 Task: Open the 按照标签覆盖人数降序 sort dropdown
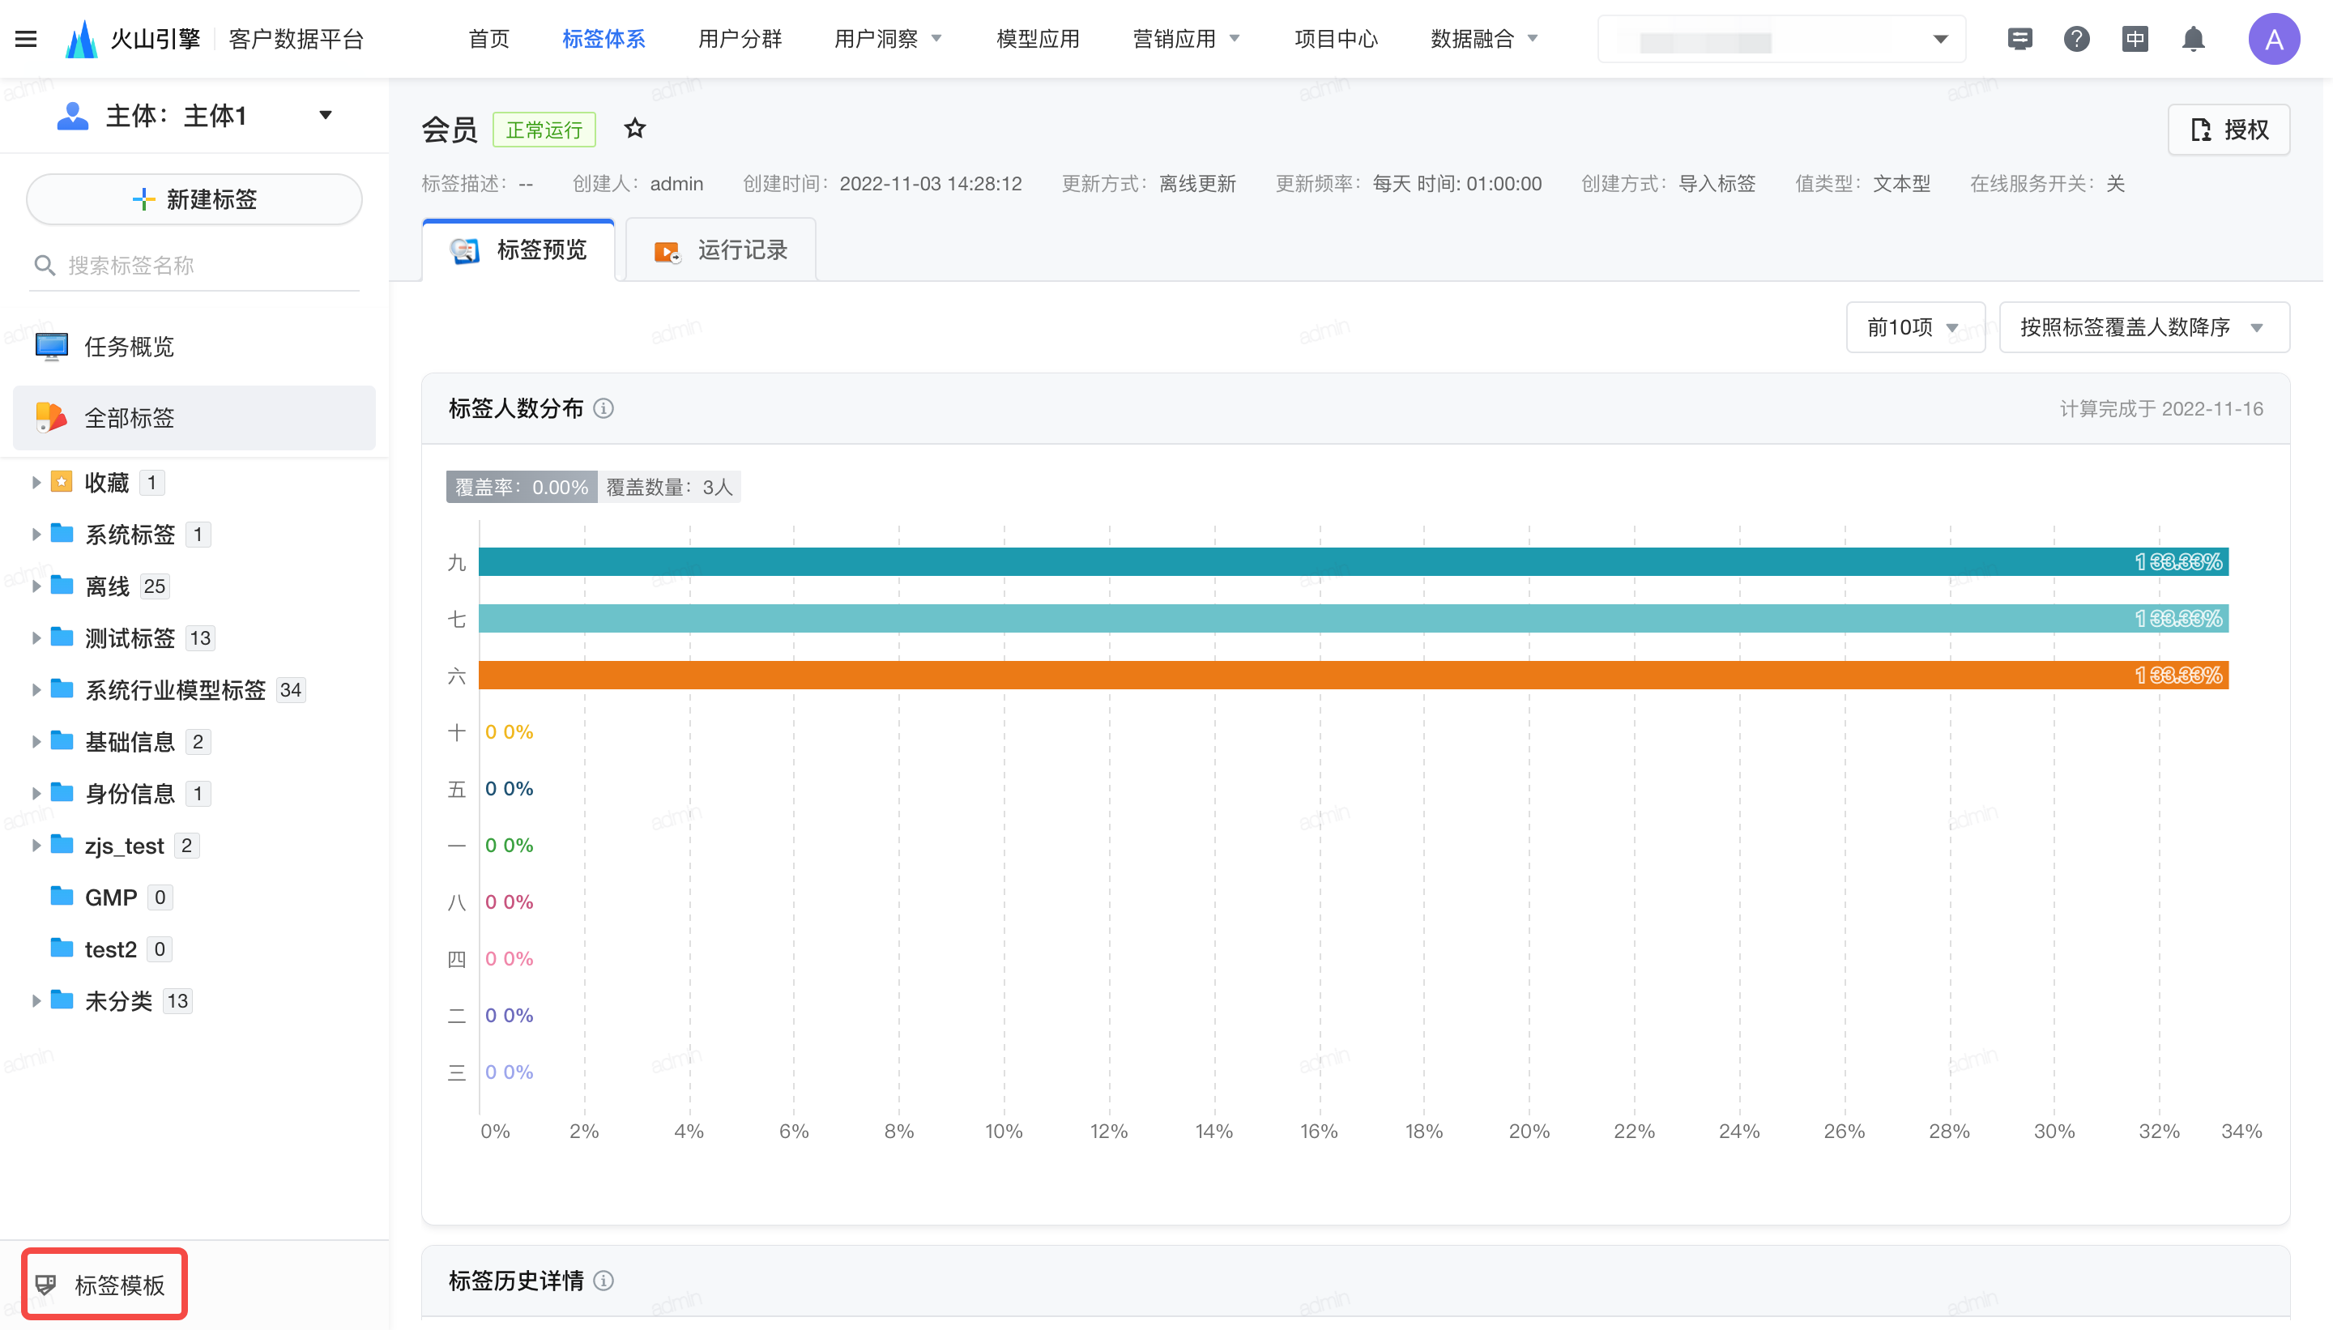point(2143,327)
